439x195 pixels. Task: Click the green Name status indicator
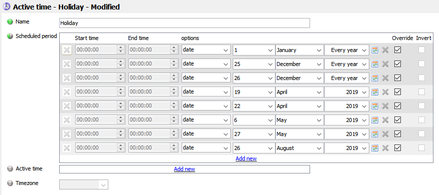pyautogui.click(x=10, y=21)
